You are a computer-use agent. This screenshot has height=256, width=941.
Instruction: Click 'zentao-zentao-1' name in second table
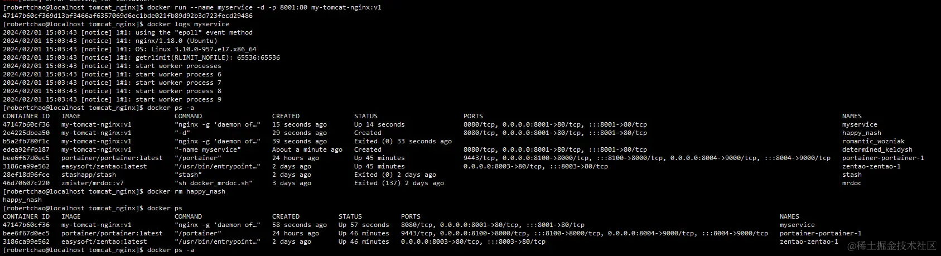tap(809, 242)
